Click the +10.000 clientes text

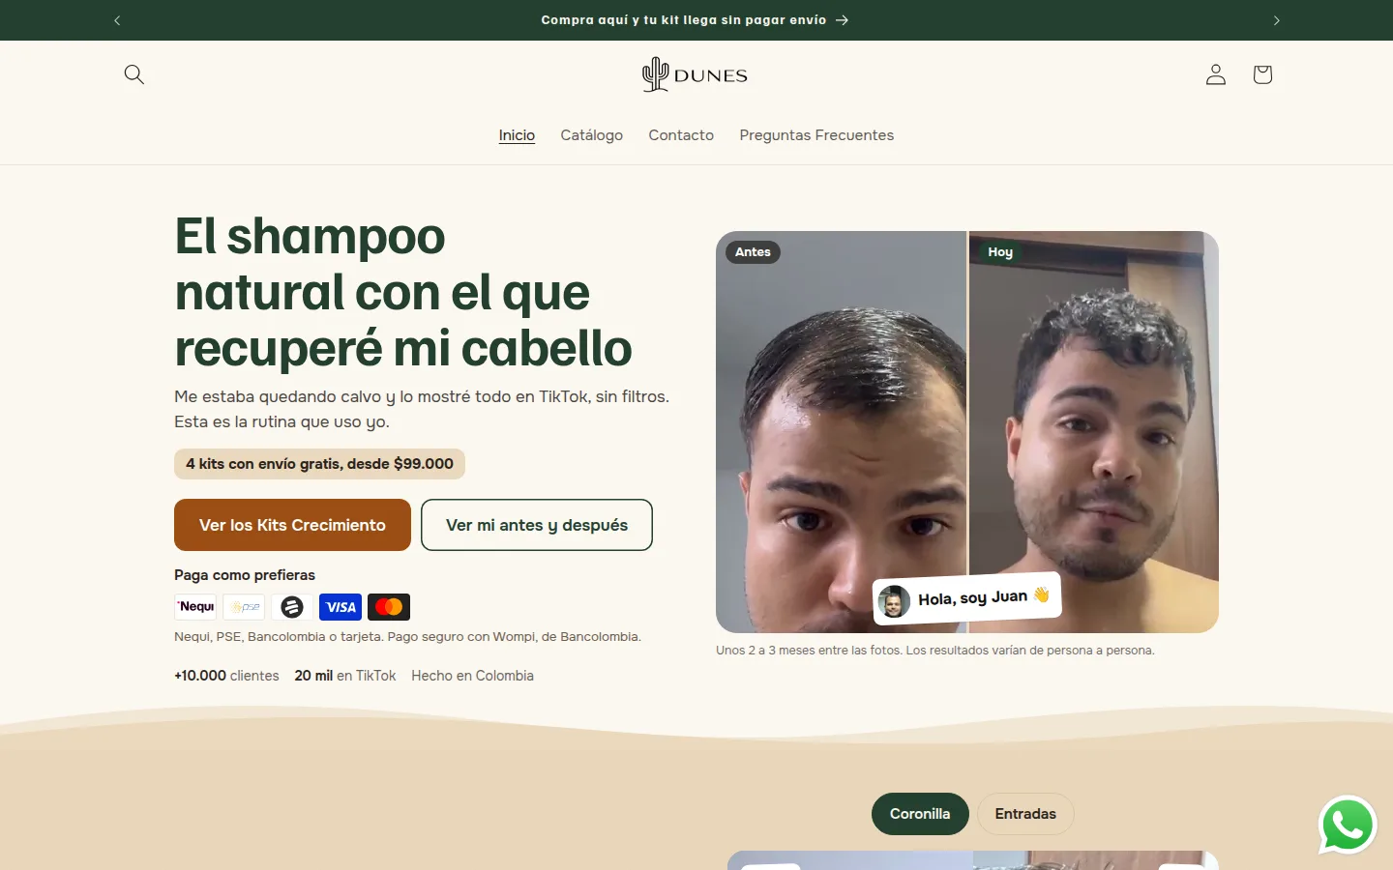click(226, 676)
